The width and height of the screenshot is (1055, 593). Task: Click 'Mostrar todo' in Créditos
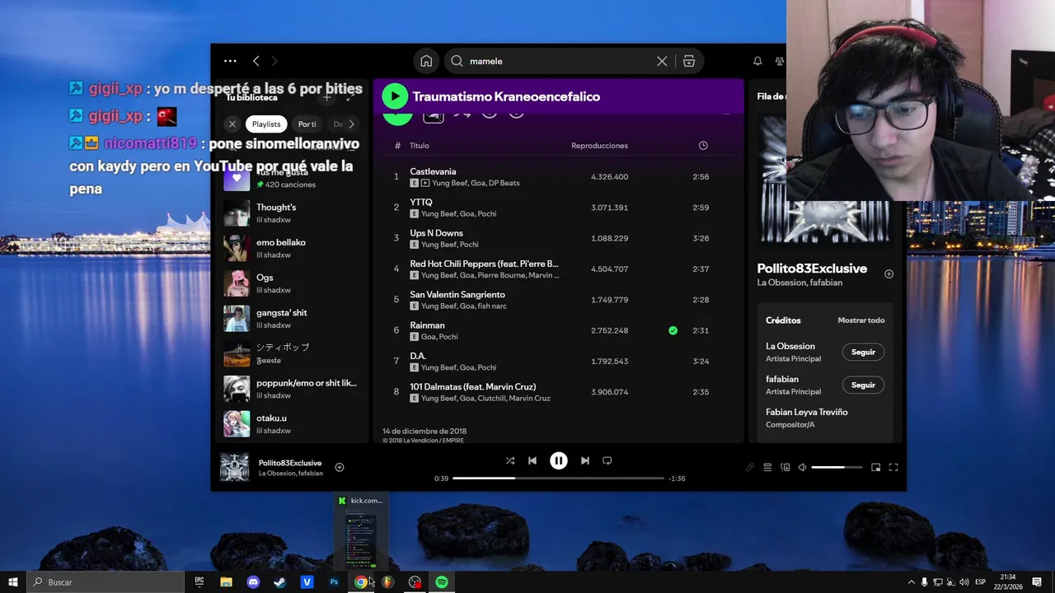pyautogui.click(x=861, y=320)
